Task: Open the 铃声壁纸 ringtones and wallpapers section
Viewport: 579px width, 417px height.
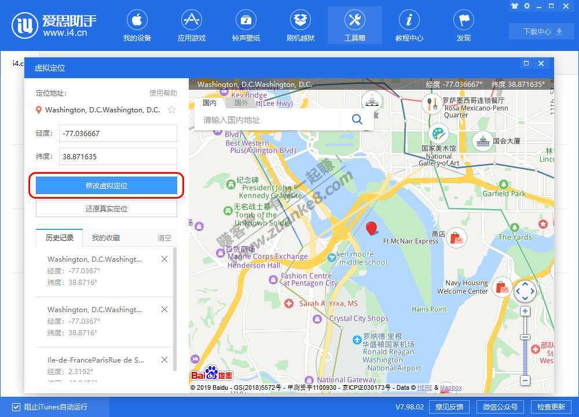Action: [x=246, y=26]
